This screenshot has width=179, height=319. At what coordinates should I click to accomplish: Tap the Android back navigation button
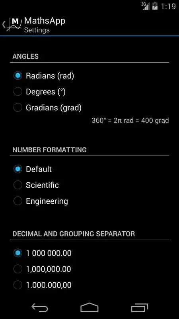pos(40,307)
